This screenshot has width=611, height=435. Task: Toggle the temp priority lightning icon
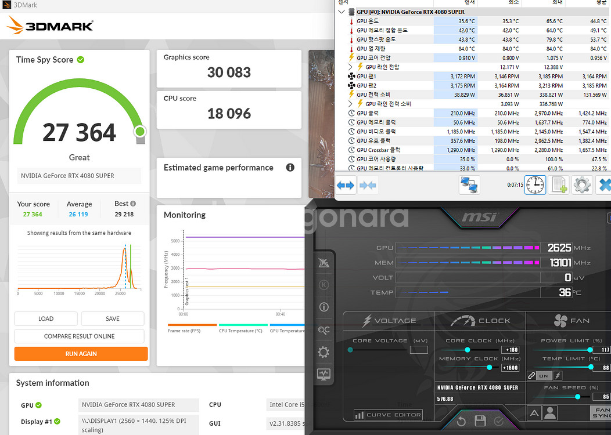(x=558, y=375)
